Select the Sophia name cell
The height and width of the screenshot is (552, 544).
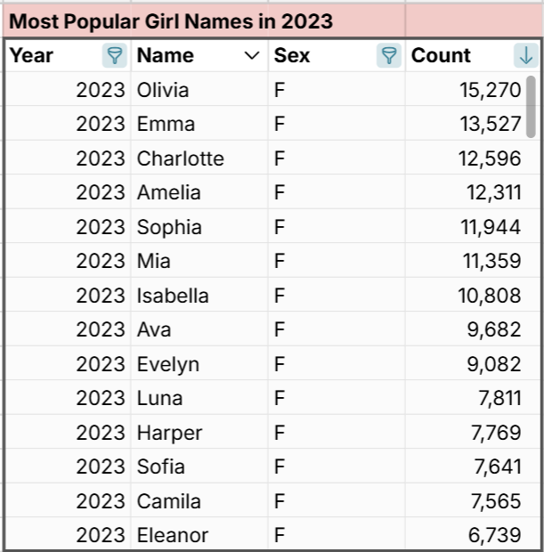(169, 227)
